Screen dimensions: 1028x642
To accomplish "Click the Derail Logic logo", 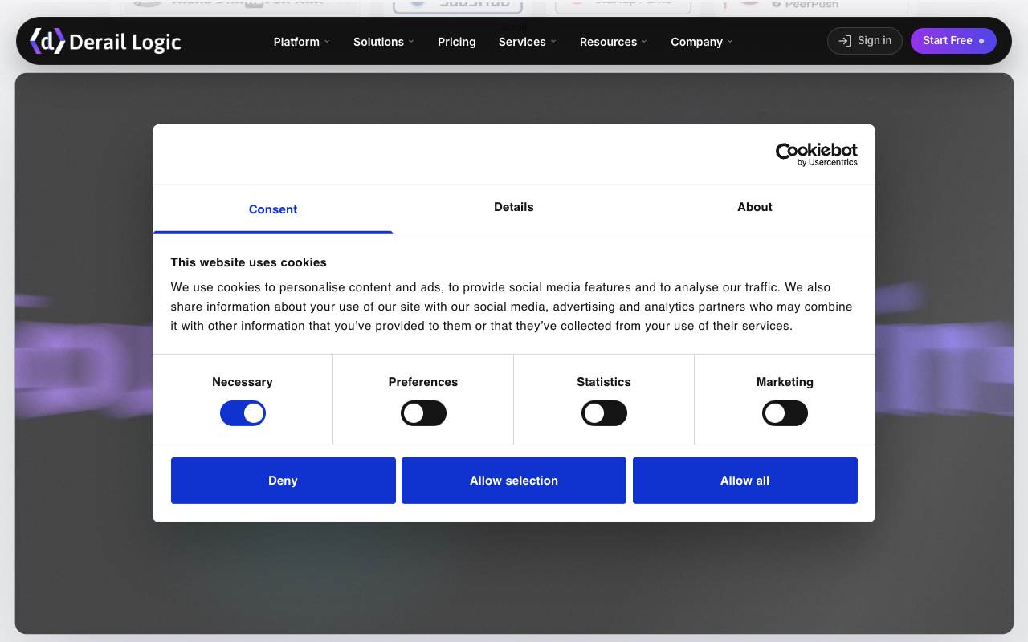I will point(105,41).
